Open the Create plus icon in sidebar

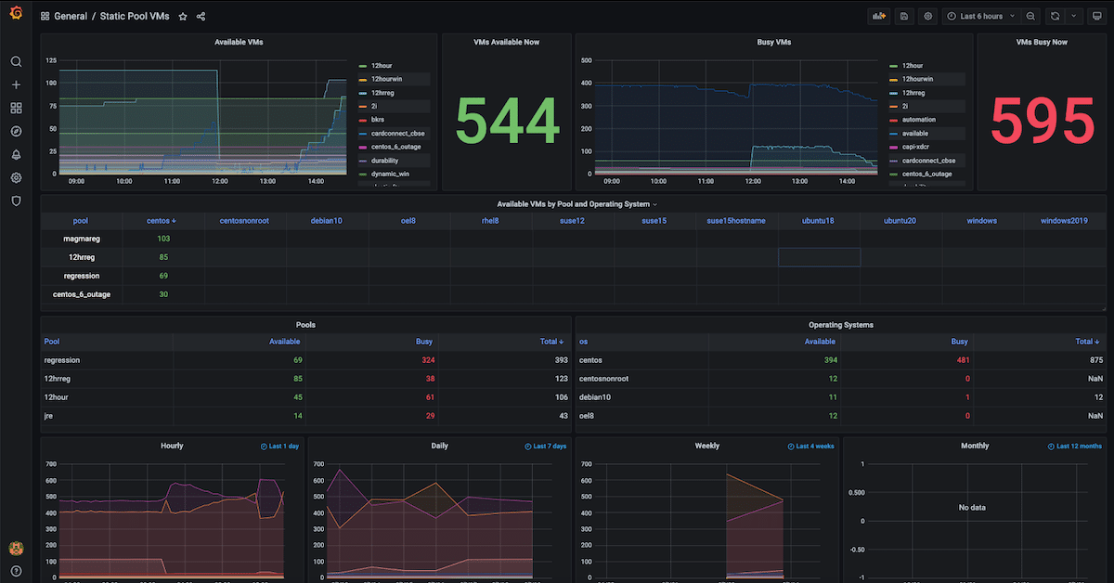[16, 84]
